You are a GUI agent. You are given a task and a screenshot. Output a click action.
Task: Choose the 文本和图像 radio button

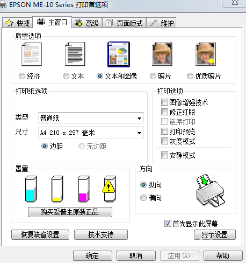[x=100, y=76]
